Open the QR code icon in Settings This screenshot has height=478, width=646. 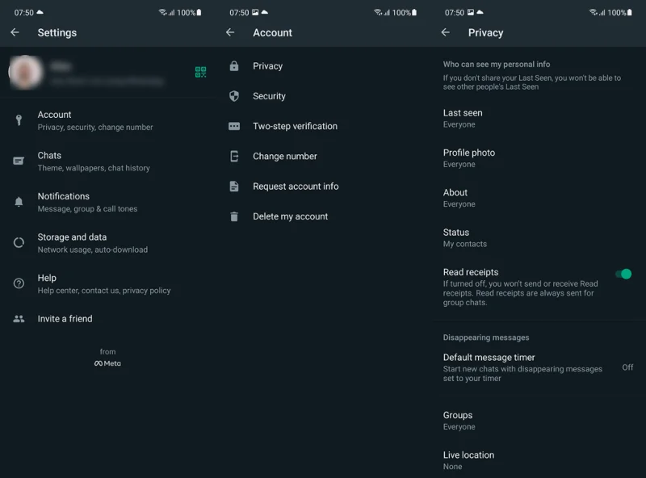(x=200, y=72)
